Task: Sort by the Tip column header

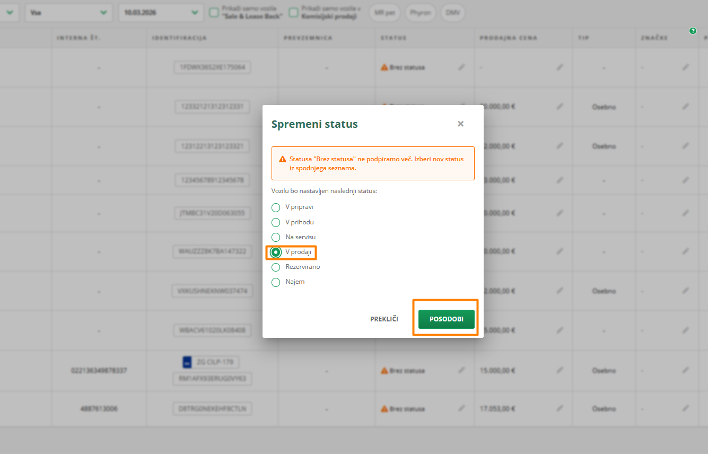Action: click(583, 38)
